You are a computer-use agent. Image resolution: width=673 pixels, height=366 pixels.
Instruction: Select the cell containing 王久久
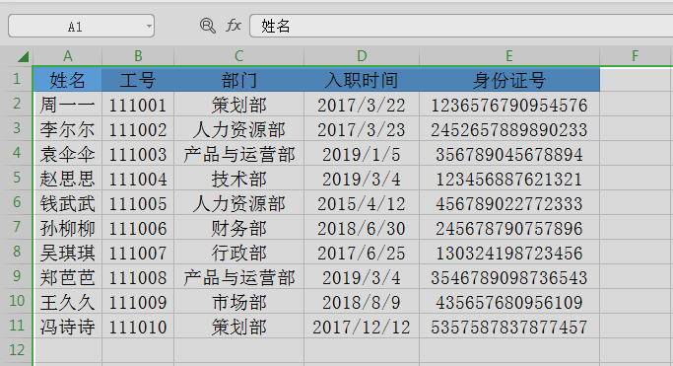[x=67, y=302]
